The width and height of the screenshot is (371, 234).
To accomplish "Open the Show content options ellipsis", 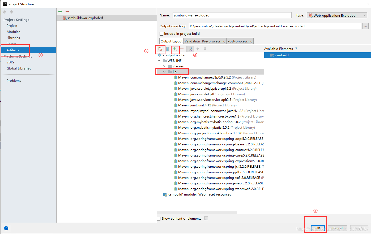I will (x=206, y=219).
